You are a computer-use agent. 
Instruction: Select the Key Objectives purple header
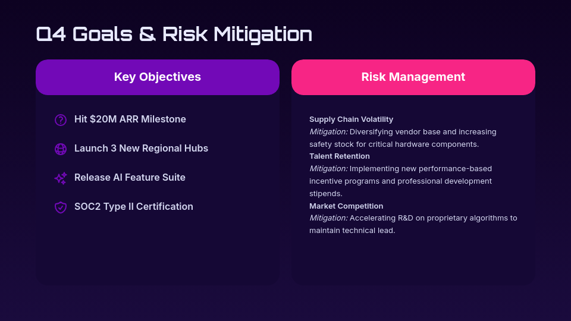pos(158,77)
